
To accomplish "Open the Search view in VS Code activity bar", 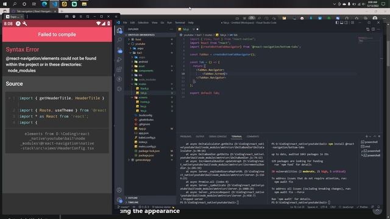I will pos(119,40).
